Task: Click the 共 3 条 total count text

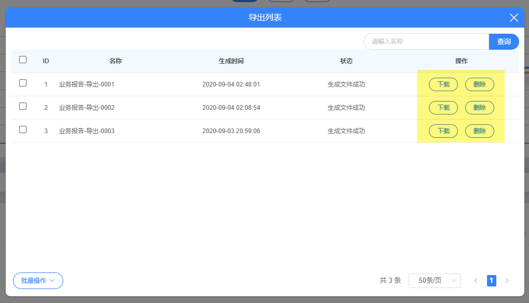Action: 391,280
